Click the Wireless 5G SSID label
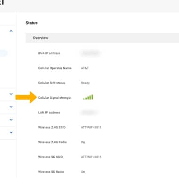The width and height of the screenshot is (179, 189). coord(50,157)
